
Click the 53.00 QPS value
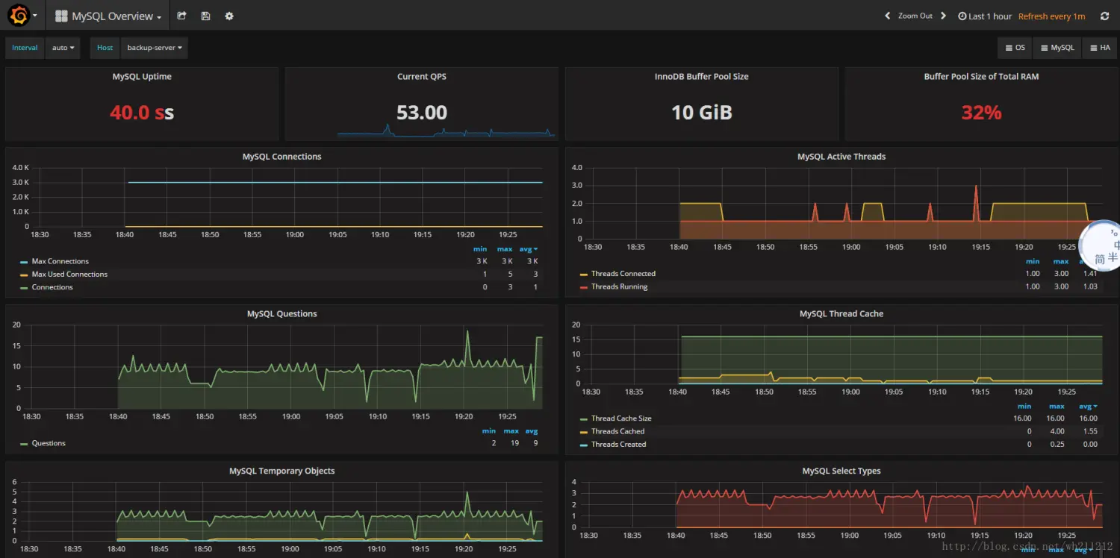(422, 113)
